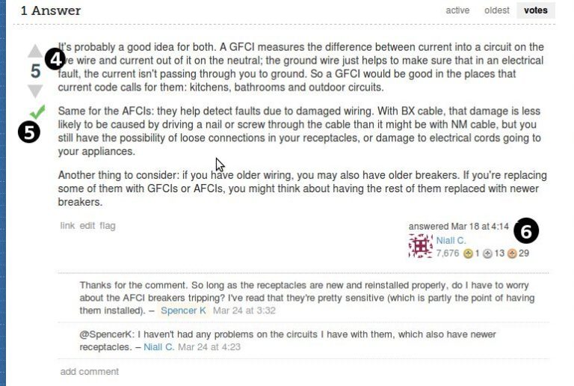Sort answers by the oldest tab

point(497,10)
